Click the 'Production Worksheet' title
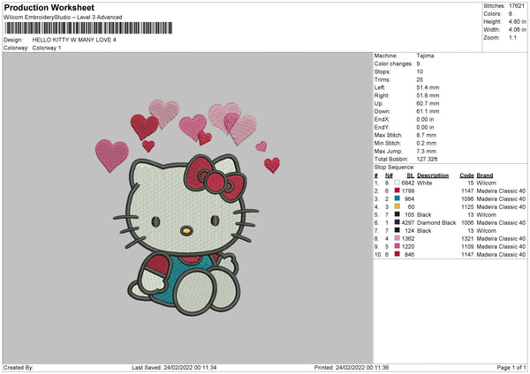 tap(49, 7)
